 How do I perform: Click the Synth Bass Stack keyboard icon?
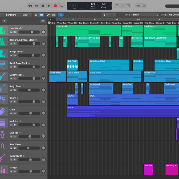pyautogui.click(x=3, y=65)
